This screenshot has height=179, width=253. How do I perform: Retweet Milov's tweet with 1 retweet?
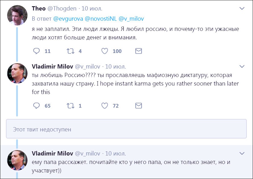coord(70,106)
